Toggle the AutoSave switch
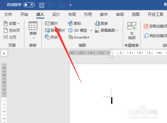 pyautogui.click(x=29, y=5)
